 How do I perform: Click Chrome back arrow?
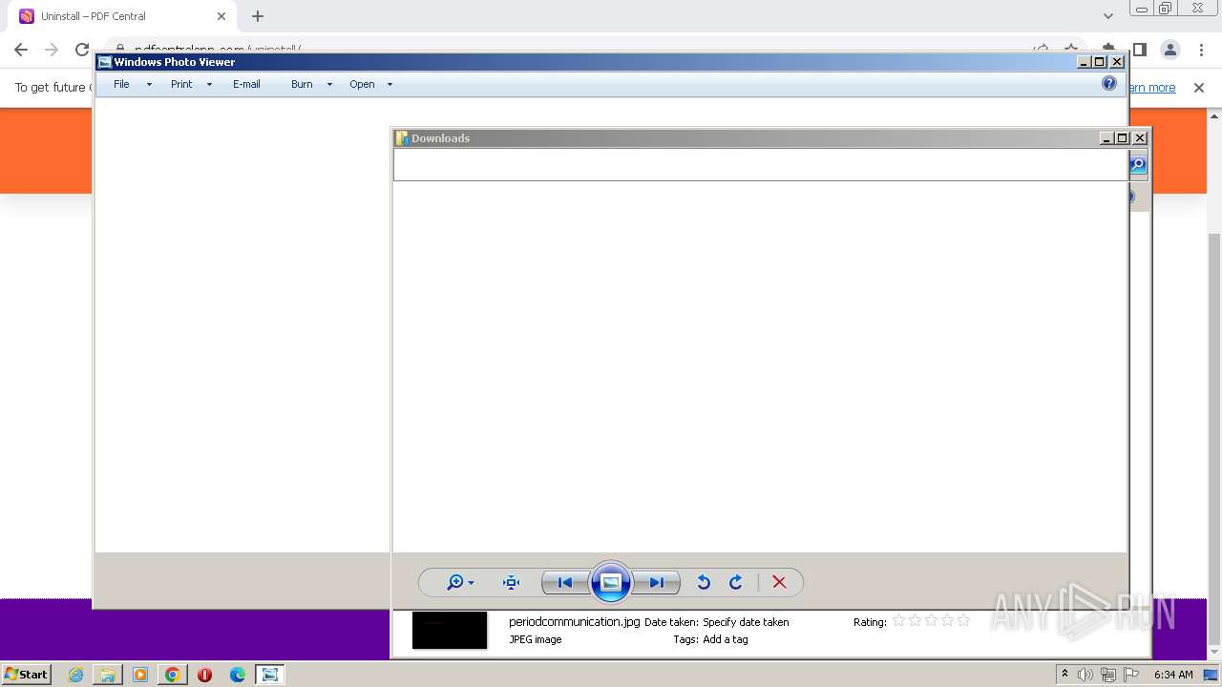(21, 50)
